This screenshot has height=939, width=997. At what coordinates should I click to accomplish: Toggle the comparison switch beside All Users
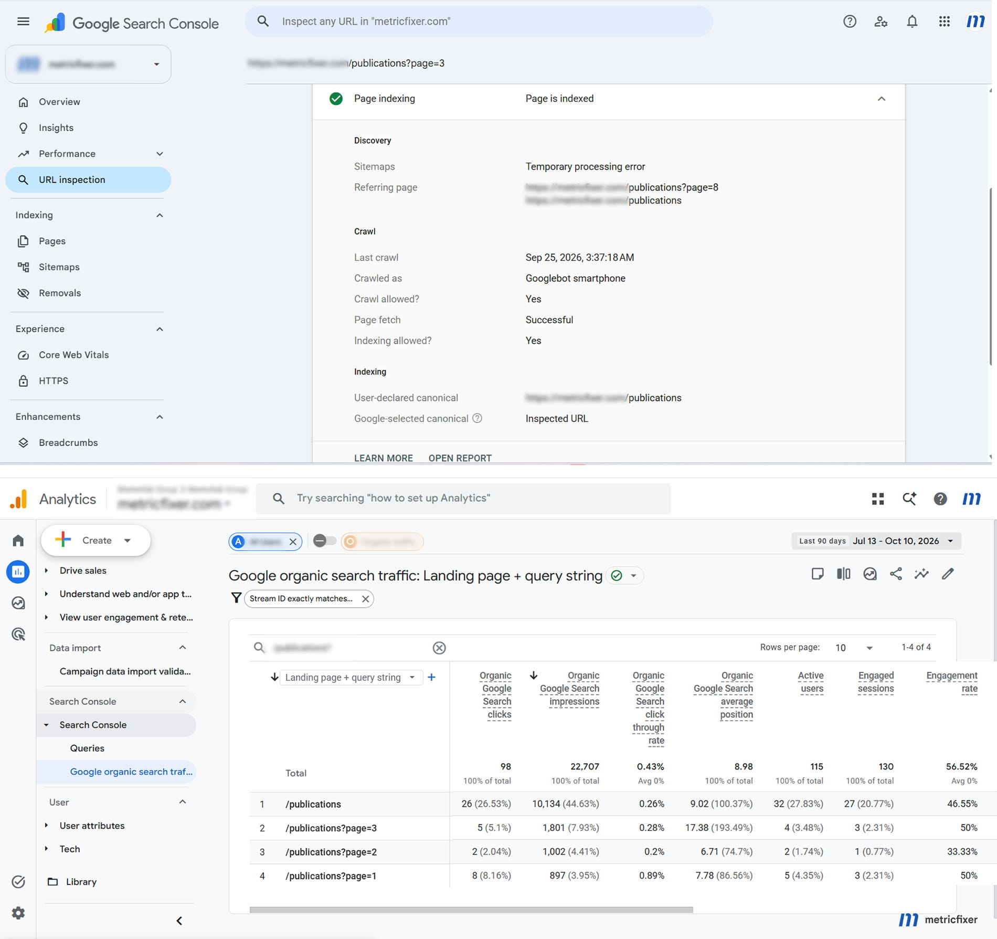point(324,541)
